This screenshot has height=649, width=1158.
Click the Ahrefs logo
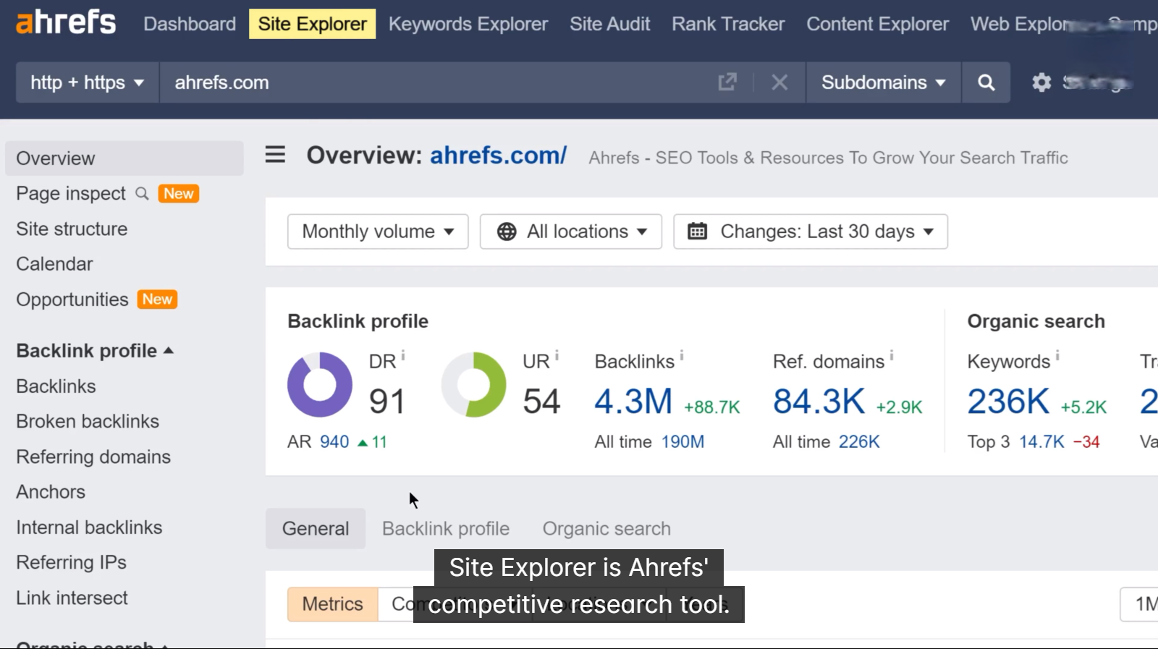[x=65, y=23]
